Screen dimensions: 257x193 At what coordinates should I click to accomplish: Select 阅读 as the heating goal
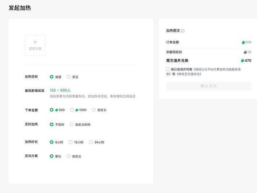pos(52,77)
